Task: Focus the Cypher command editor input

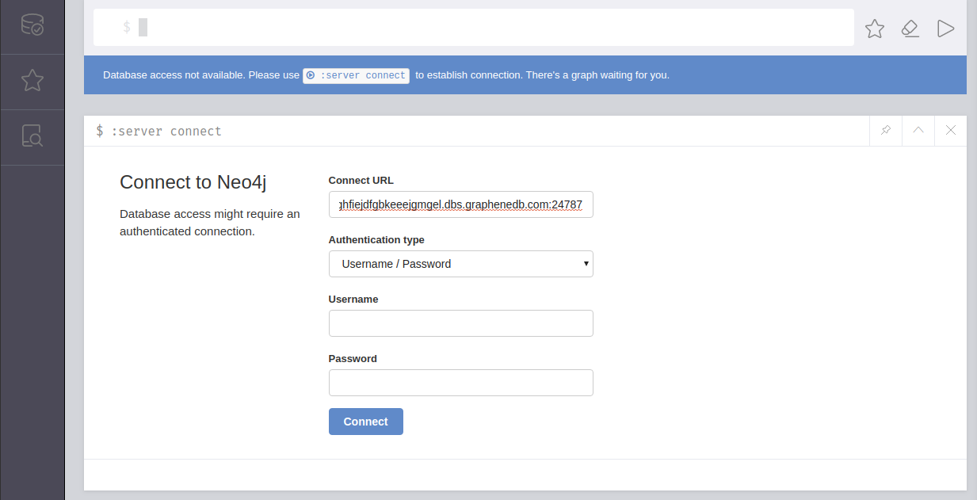Action: (474, 28)
